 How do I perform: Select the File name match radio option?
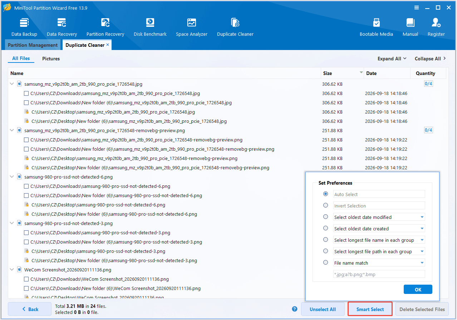(x=325, y=262)
